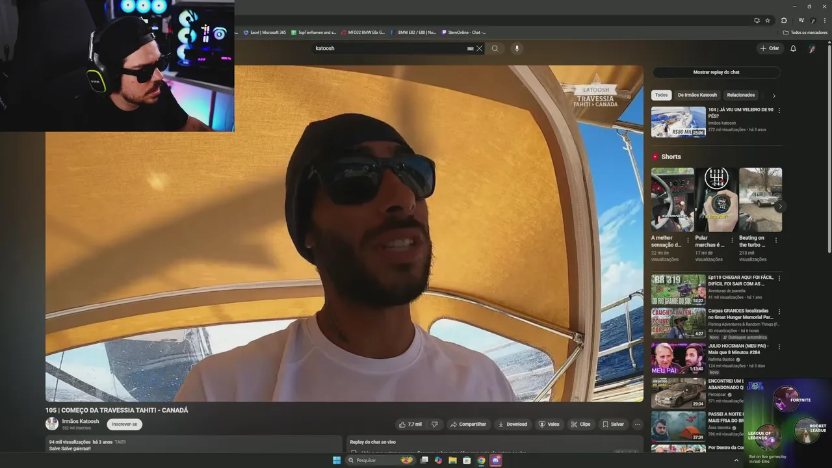Show hidden system tray icons
Screen dimensions: 832x468
(736, 460)
